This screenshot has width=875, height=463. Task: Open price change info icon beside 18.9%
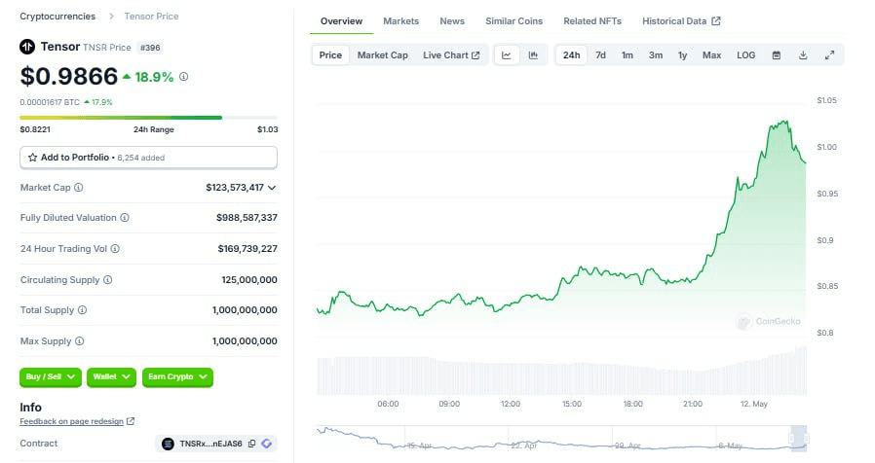[x=183, y=77]
